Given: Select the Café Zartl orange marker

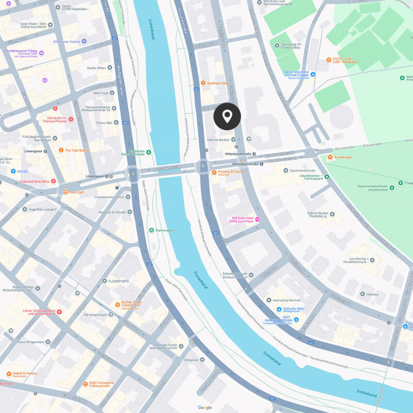Looking at the screenshot, I should pyautogui.click(x=66, y=192).
